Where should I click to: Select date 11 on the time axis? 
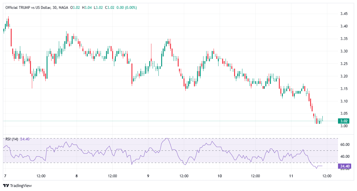pos(291,176)
